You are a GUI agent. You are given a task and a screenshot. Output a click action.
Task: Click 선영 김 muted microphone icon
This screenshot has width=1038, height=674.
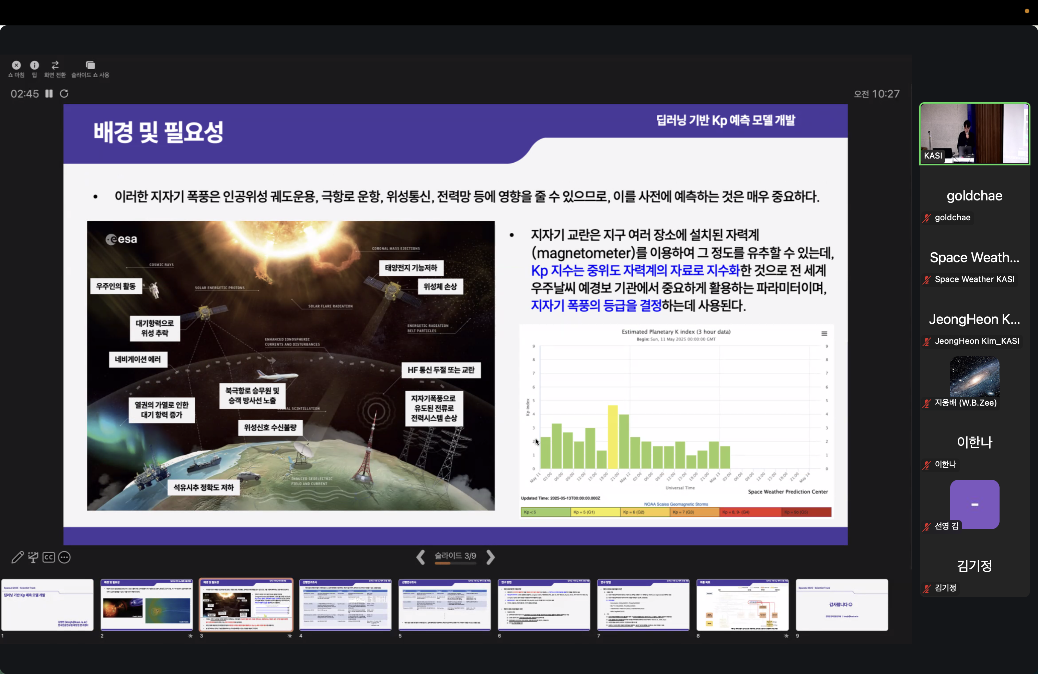tap(927, 527)
